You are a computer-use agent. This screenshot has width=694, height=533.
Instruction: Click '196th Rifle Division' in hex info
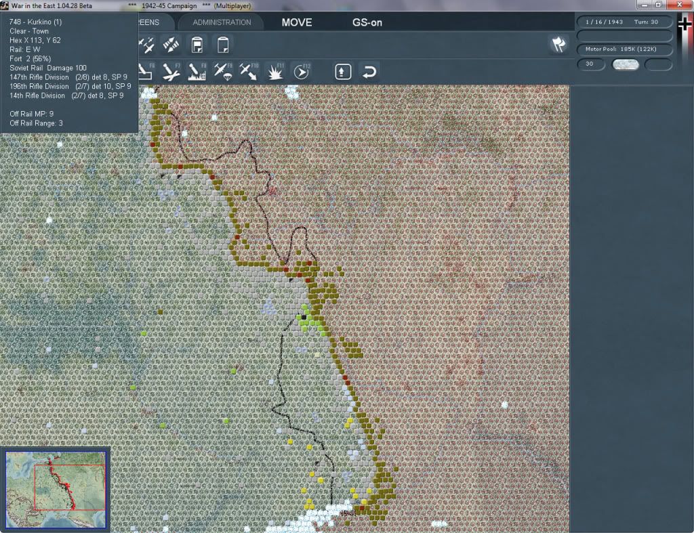coord(39,86)
